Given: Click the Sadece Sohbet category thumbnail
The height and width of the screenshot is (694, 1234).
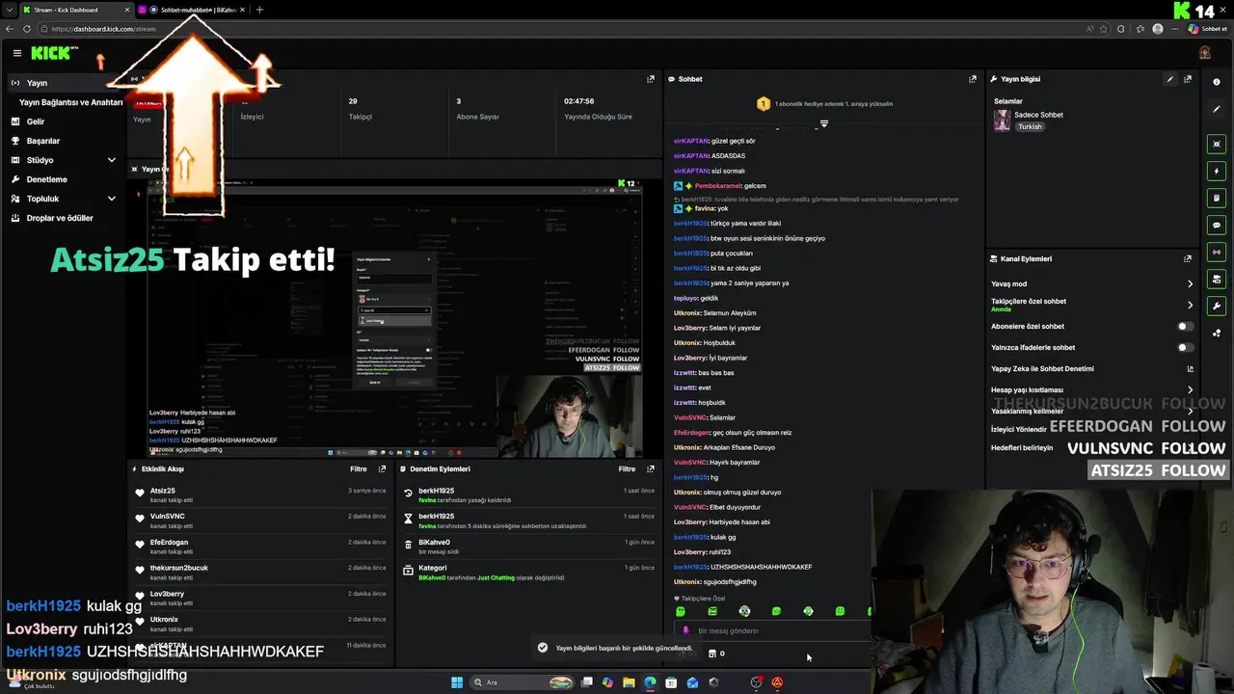Looking at the screenshot, I should (1003, 120).
